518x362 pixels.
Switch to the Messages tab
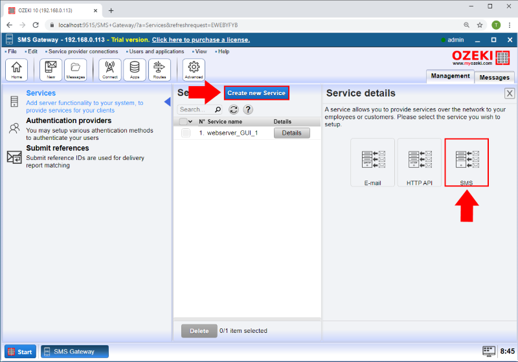point(494,78)
